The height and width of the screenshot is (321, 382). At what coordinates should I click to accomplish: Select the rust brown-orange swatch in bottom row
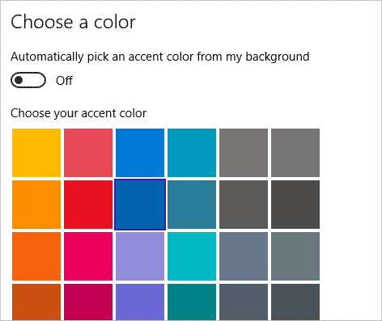pos(36,302)
